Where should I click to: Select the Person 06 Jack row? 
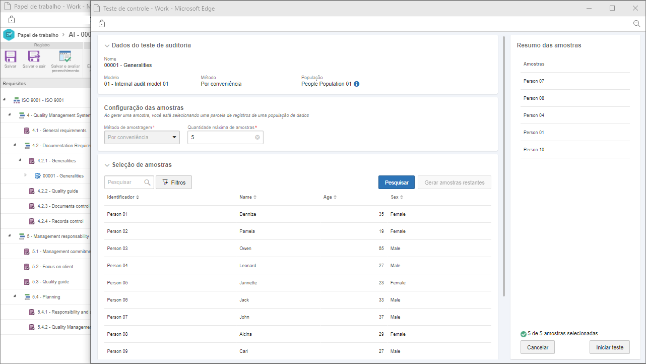[x=297, y=300]
